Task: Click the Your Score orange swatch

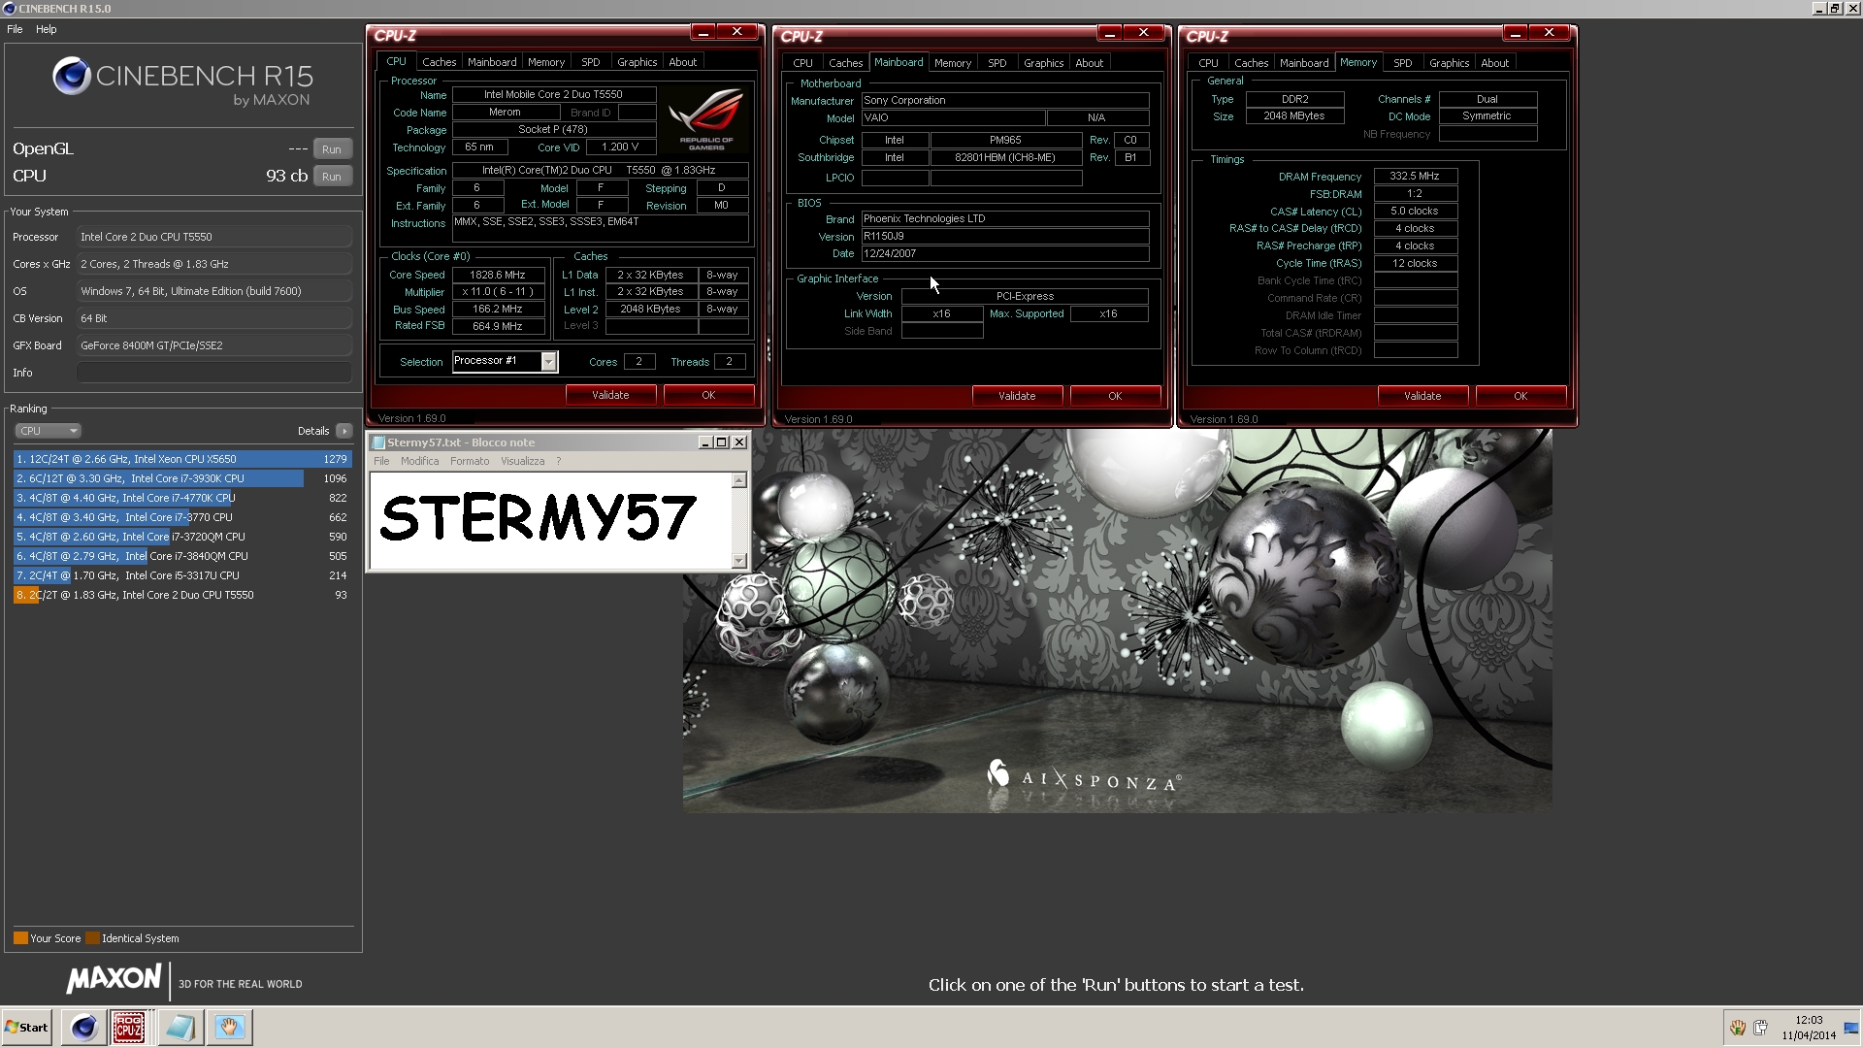Action: (20, 938)
